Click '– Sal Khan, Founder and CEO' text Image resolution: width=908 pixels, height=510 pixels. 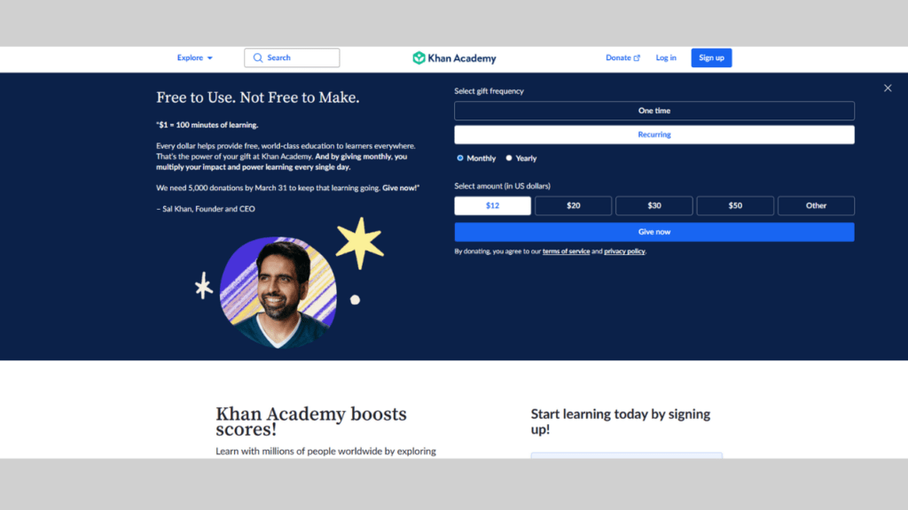pyautogui.click(x=206, y=209)
